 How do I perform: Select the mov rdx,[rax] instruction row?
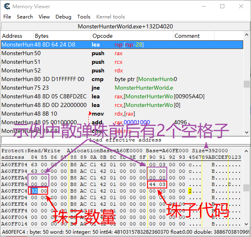click(x=122, y=114)
